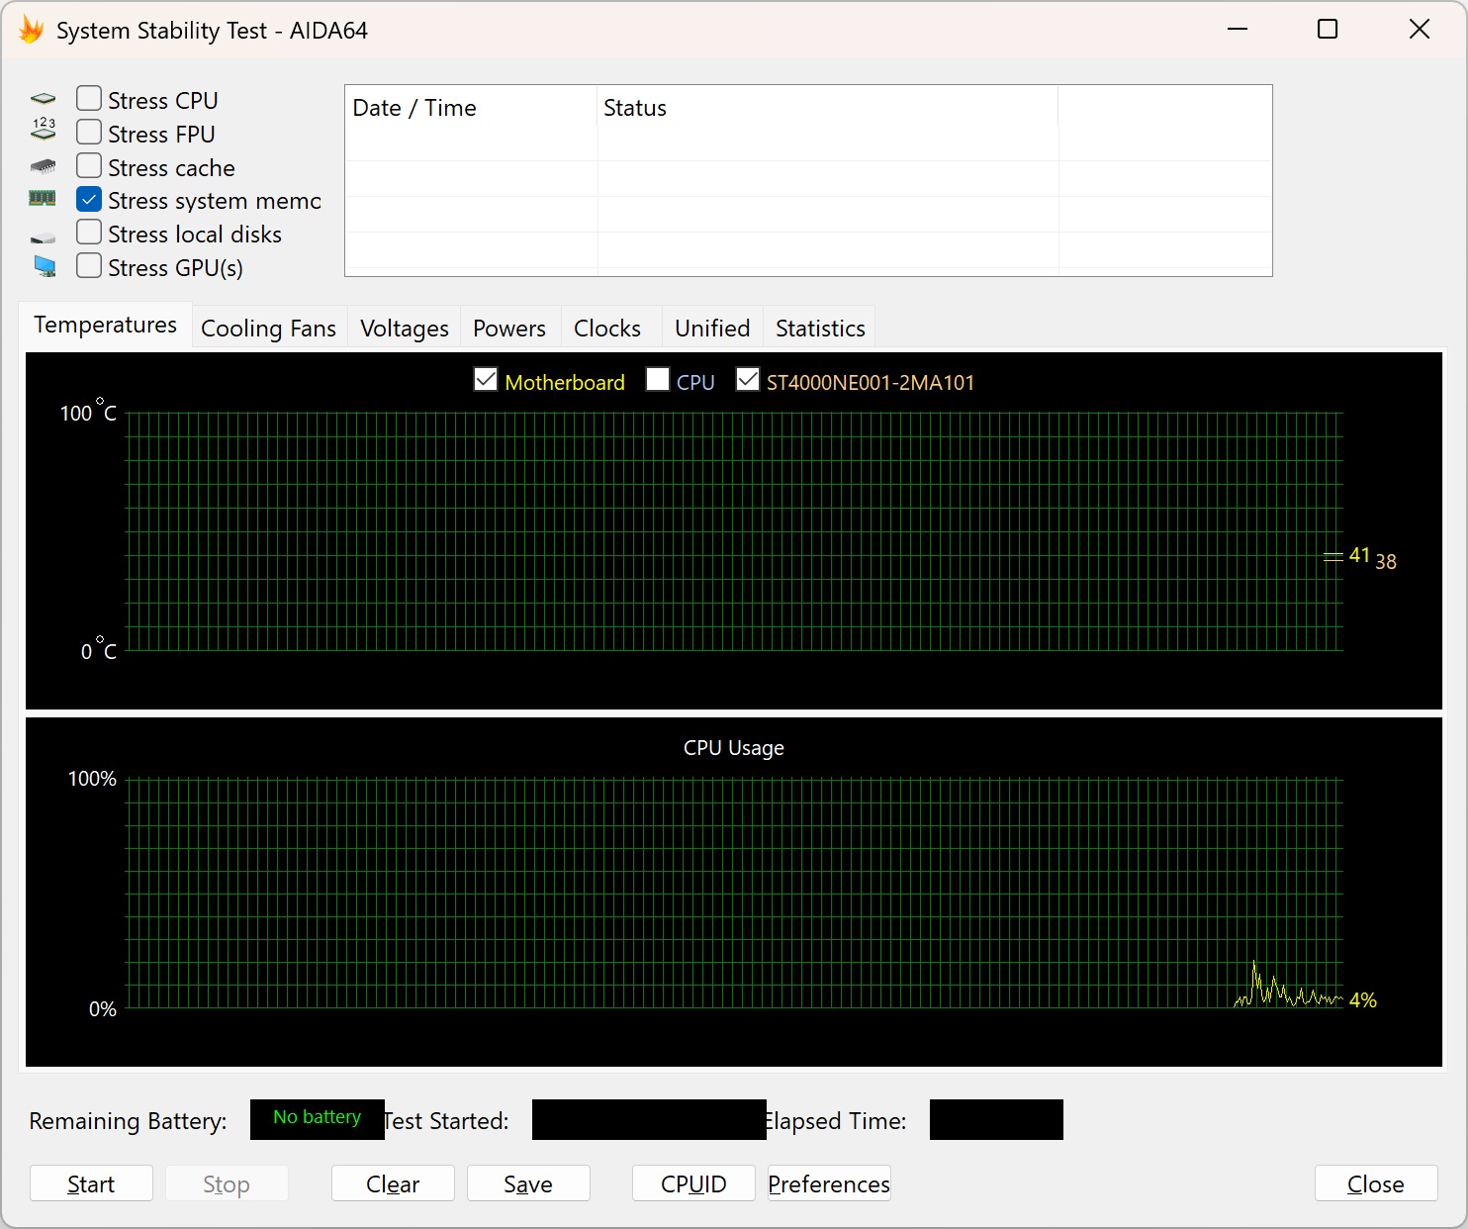Uncheck the Stress system memory checkbox
This screenshot has height=1229, width=1468.
click(x=89, y=199)
